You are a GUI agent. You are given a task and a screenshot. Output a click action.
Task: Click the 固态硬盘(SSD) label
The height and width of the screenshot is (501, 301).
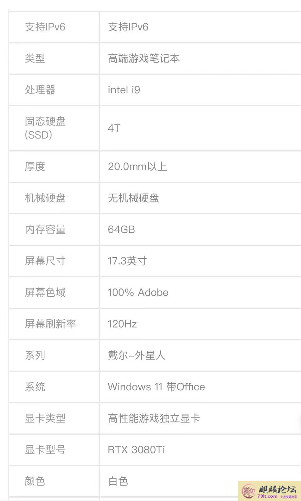45,128
